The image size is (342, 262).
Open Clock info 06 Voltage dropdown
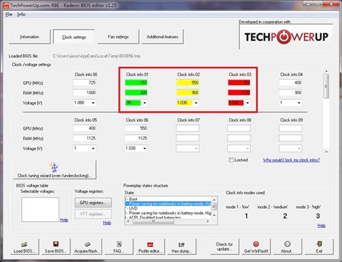[x=145, y=148]
